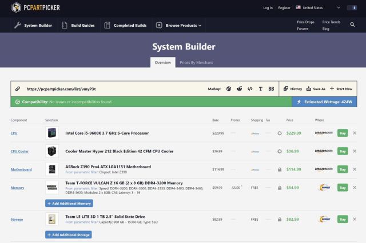
Task: Remove the CPU Cooler from list
Action: 355,151
